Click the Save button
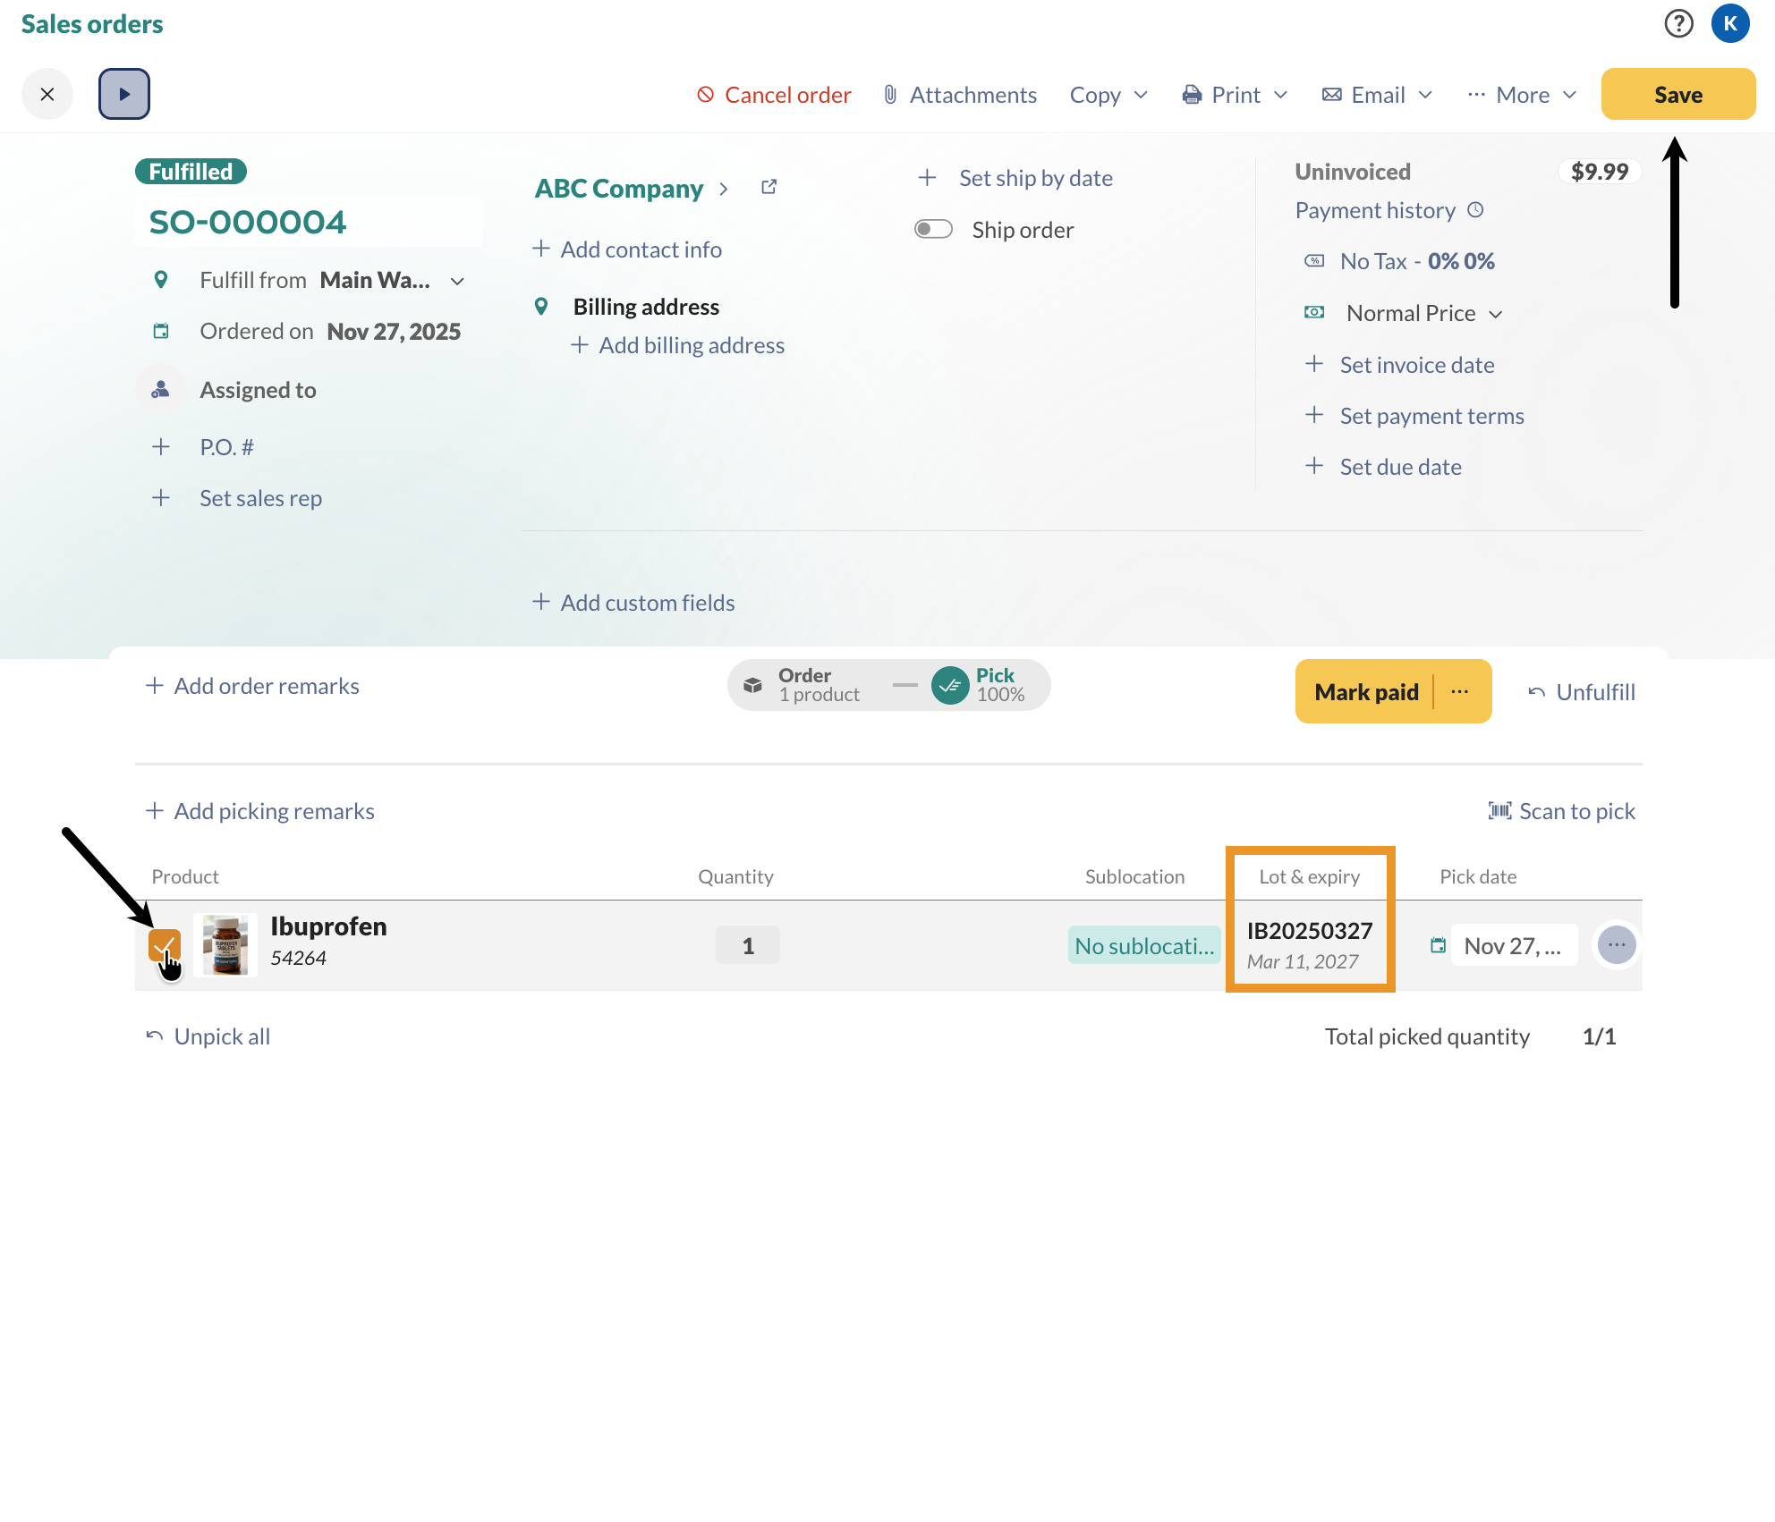 tap(1677, 95)
